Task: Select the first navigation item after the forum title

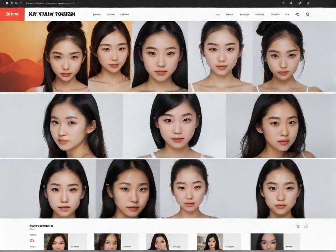Action: [97, 14]
